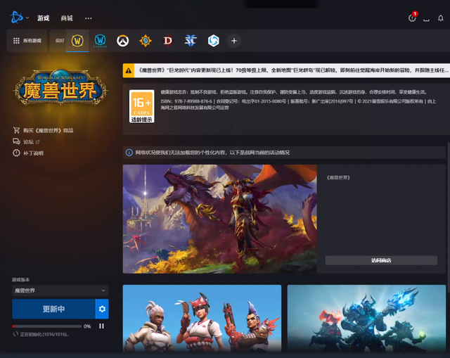Open the downloads alert with red badge
Image resolution: width=450 pixels, height=358 pixels.
pos(413,18)
